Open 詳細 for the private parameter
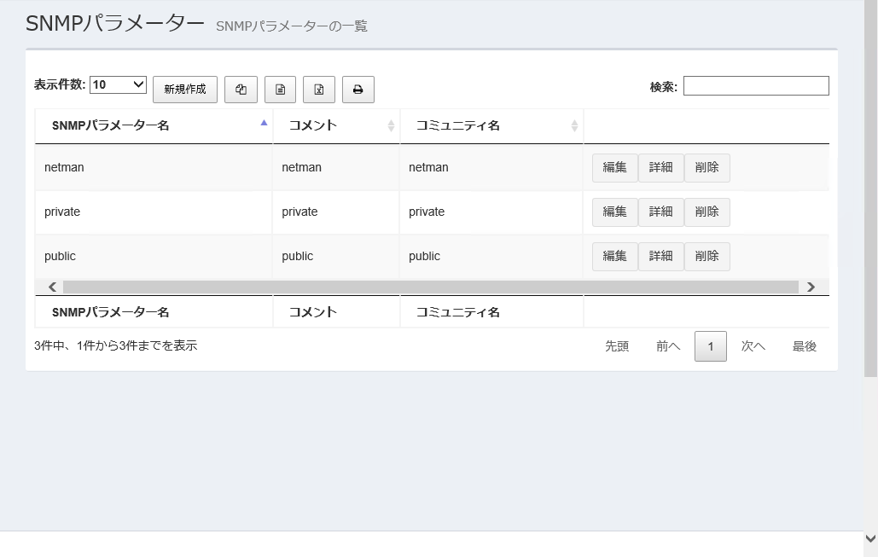Image resolution: width=878 pixels, height=557 pixels. point(660,212)
